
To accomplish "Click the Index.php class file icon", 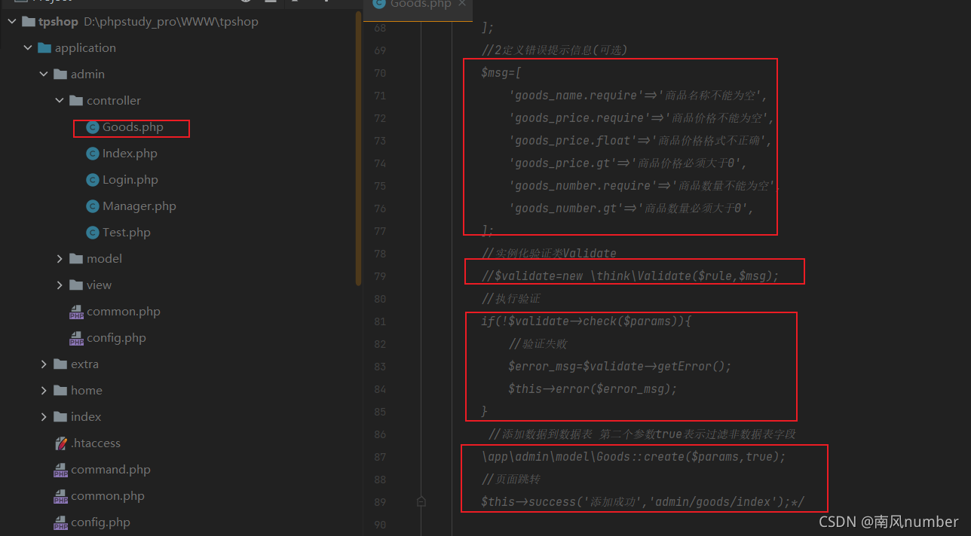I will click(x=93, y=154).
